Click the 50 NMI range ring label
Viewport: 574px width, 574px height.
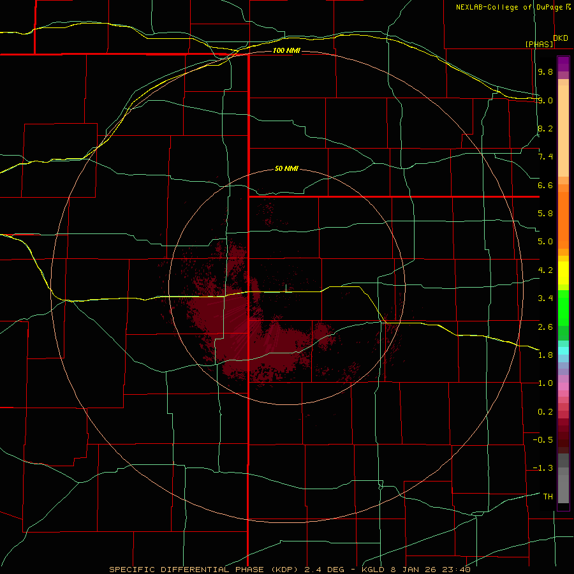pyautogui.click(x=286, y=168)
